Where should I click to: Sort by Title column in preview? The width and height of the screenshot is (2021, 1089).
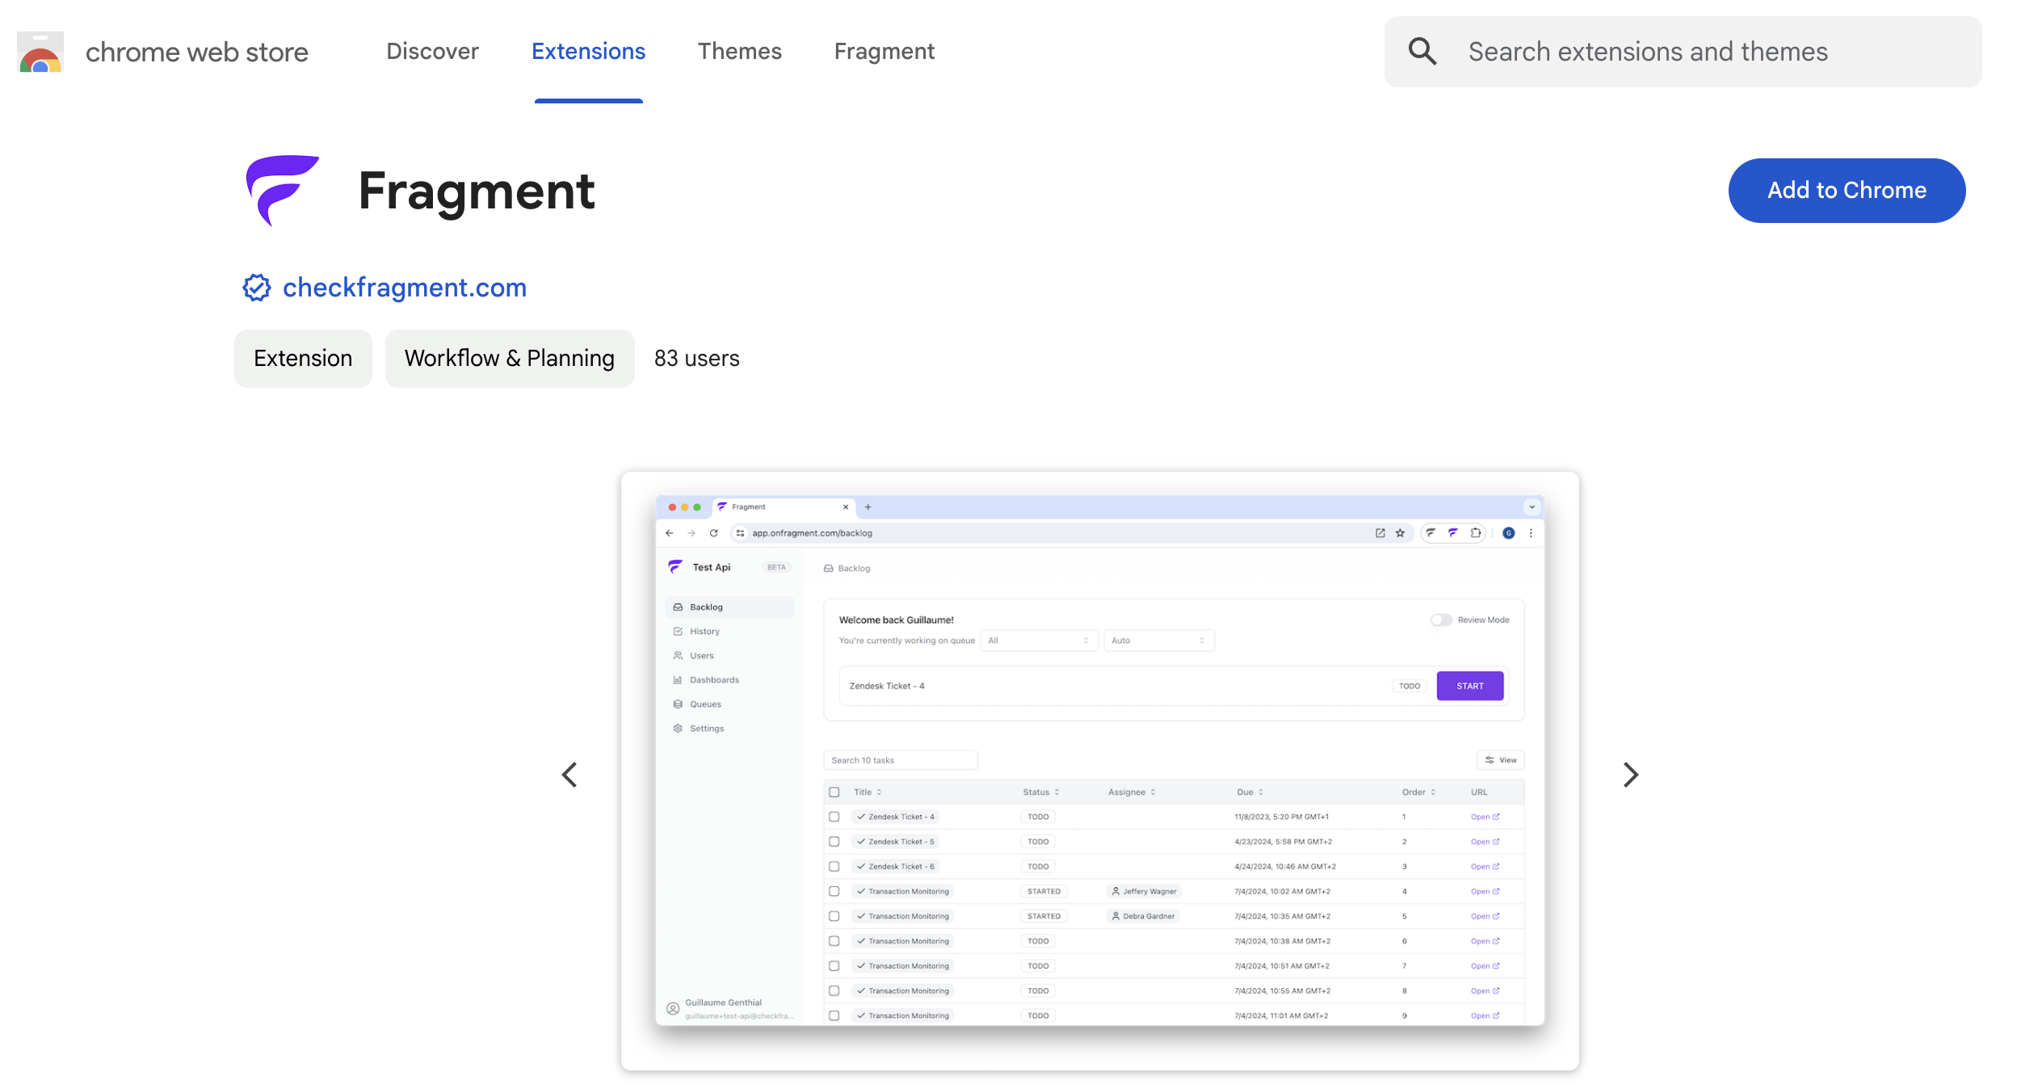(868, 793)
